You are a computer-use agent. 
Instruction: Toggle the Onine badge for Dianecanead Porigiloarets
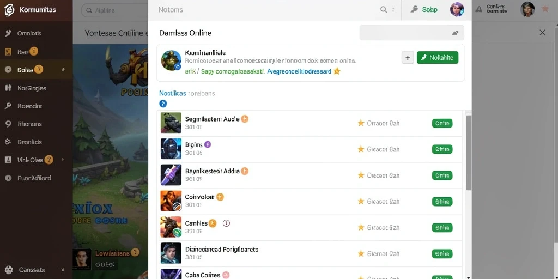pos(442,254)
